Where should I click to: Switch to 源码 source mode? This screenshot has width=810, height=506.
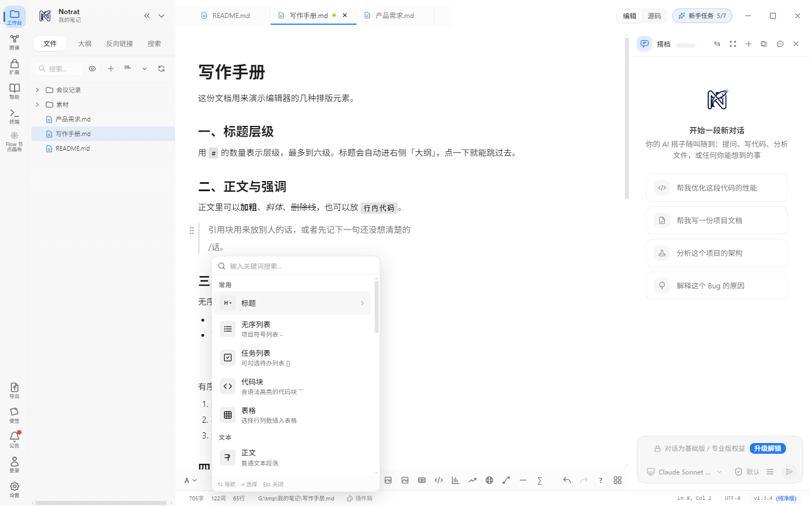click(654, 16)
